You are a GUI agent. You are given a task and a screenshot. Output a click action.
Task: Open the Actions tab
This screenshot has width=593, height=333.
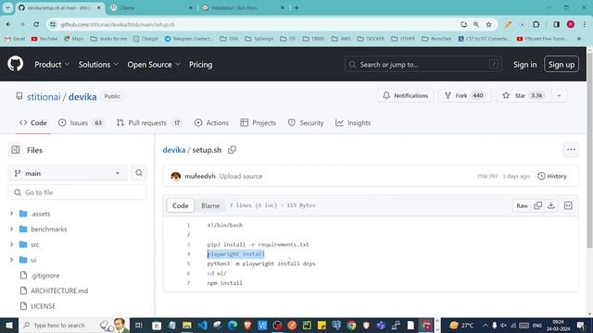(x=211, y=123)
